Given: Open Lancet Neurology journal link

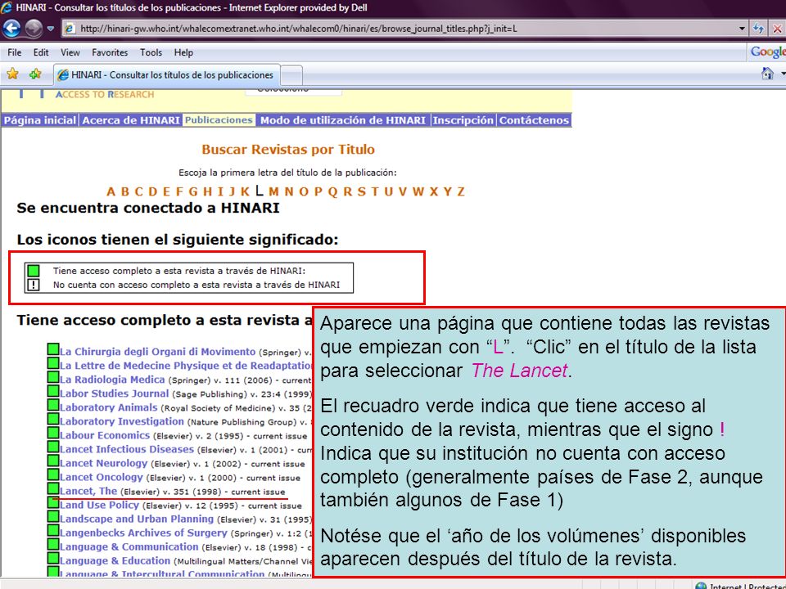Looking at the screenshot, I should [x=104, y=463].
